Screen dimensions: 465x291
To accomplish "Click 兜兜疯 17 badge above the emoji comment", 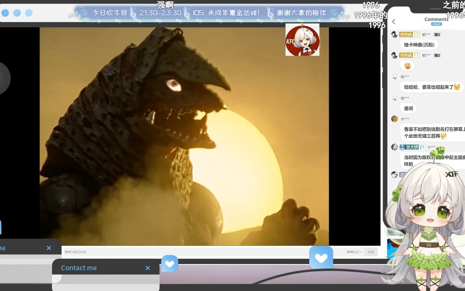I will click(x=409, y=55).
